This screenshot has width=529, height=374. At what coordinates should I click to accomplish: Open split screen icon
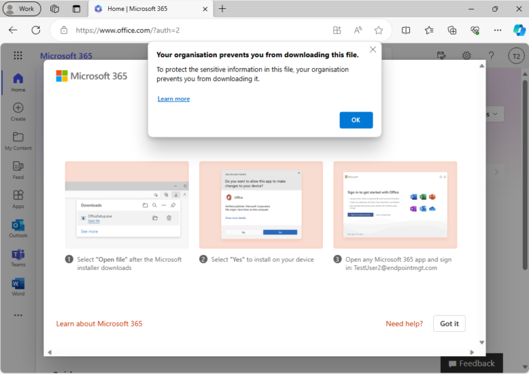[406, 30]
